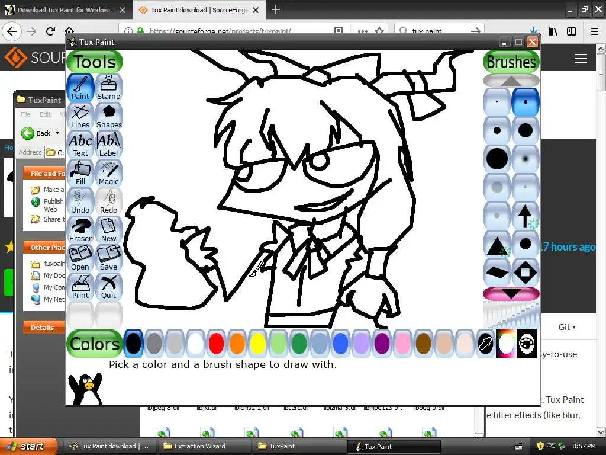Viewport: 606px width, 455px height.
Task: Open the color mixer palette
Action: (x=527, y=343)
